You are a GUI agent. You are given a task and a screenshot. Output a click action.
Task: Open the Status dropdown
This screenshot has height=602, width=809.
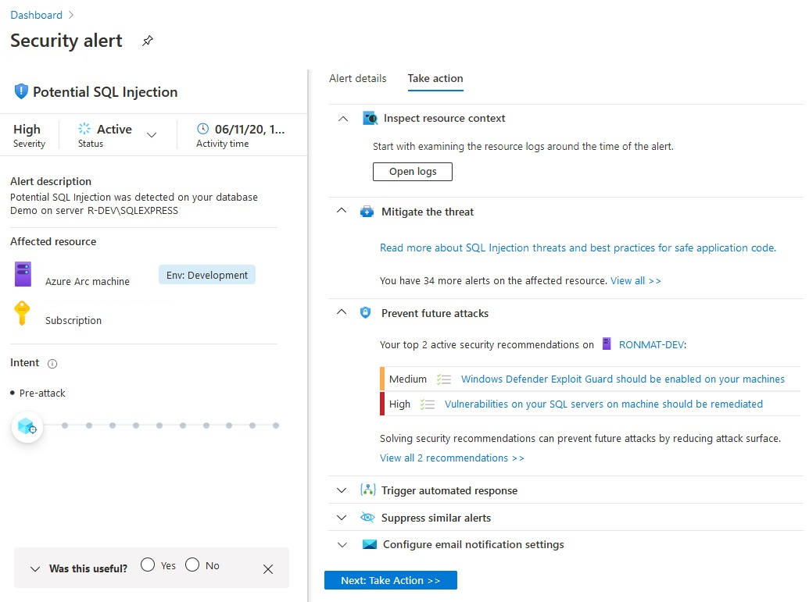click(x=153, y=132)
